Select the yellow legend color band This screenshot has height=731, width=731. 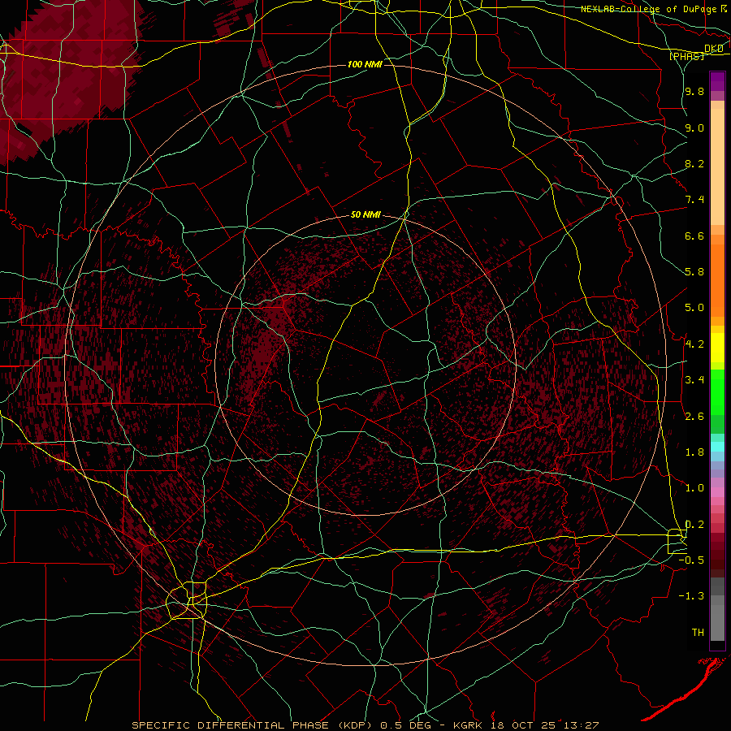(x=717, y=348)
